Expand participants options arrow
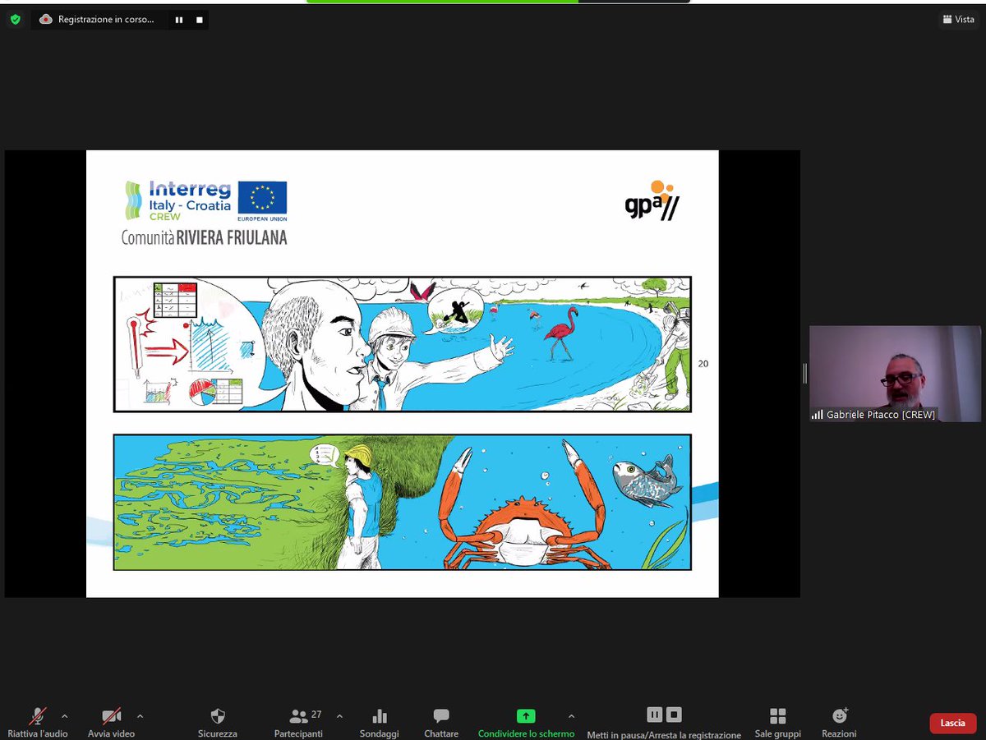The image size is (986, 740). tap(339, 715)
